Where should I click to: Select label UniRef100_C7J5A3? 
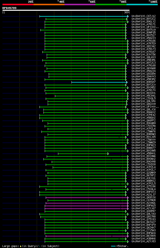(x=143, y=231)
